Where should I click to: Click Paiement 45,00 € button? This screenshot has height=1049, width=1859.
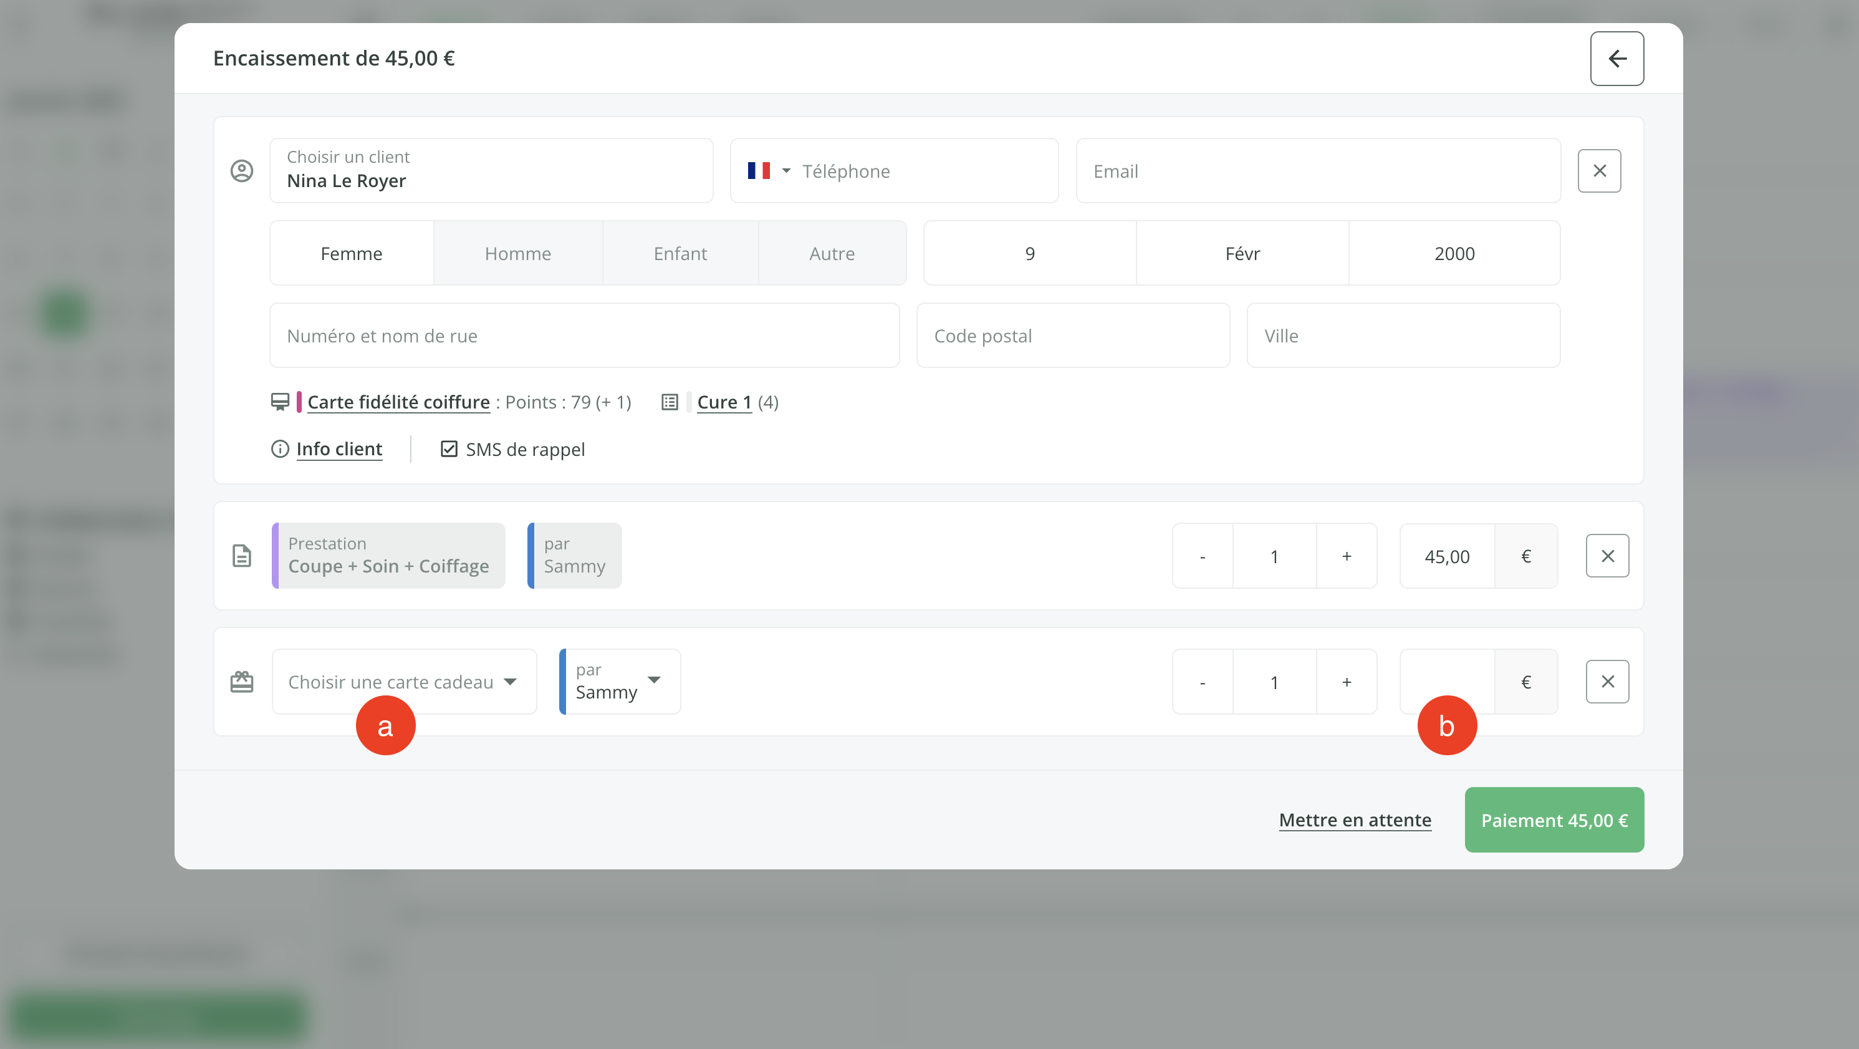(1554, 820)
